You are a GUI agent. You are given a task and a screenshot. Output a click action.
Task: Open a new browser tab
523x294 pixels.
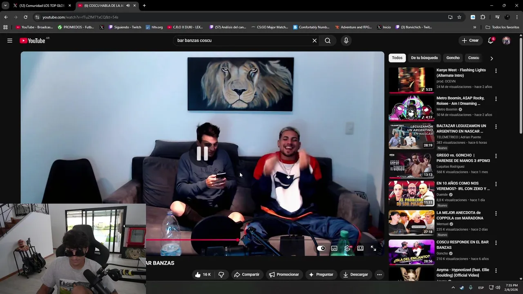(144, 5)
